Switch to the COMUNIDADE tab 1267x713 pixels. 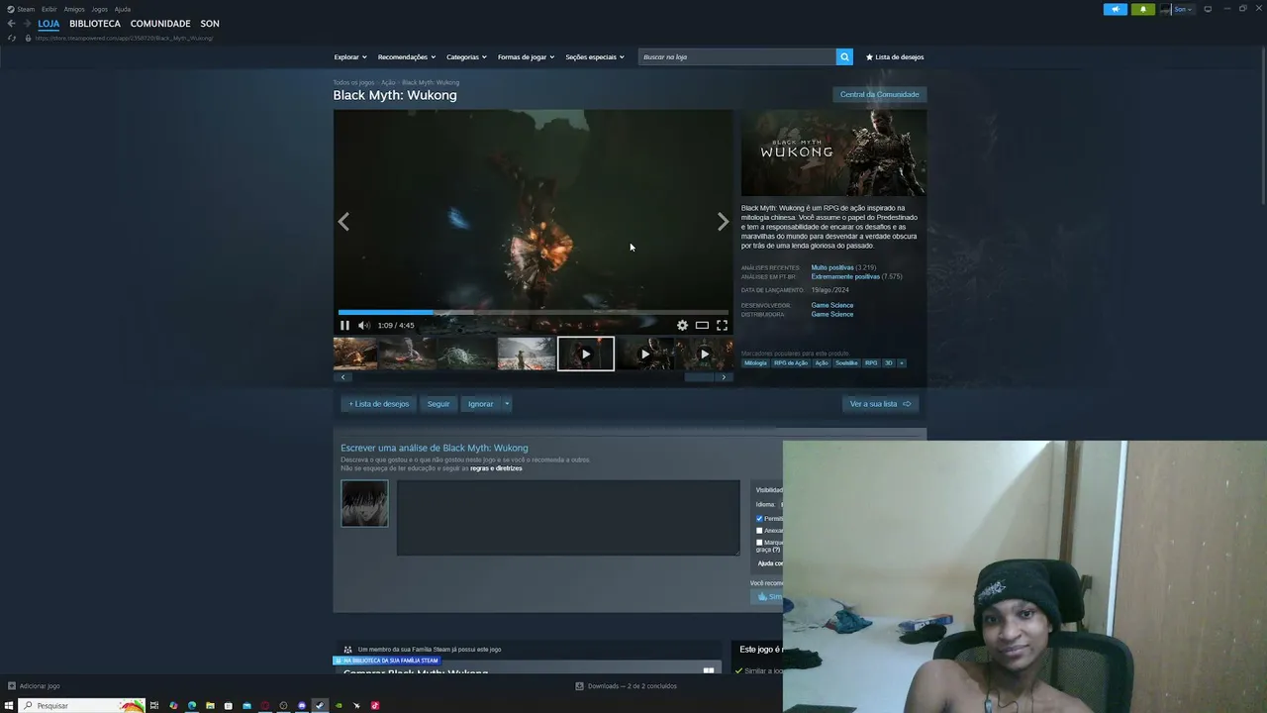(160, 24)
